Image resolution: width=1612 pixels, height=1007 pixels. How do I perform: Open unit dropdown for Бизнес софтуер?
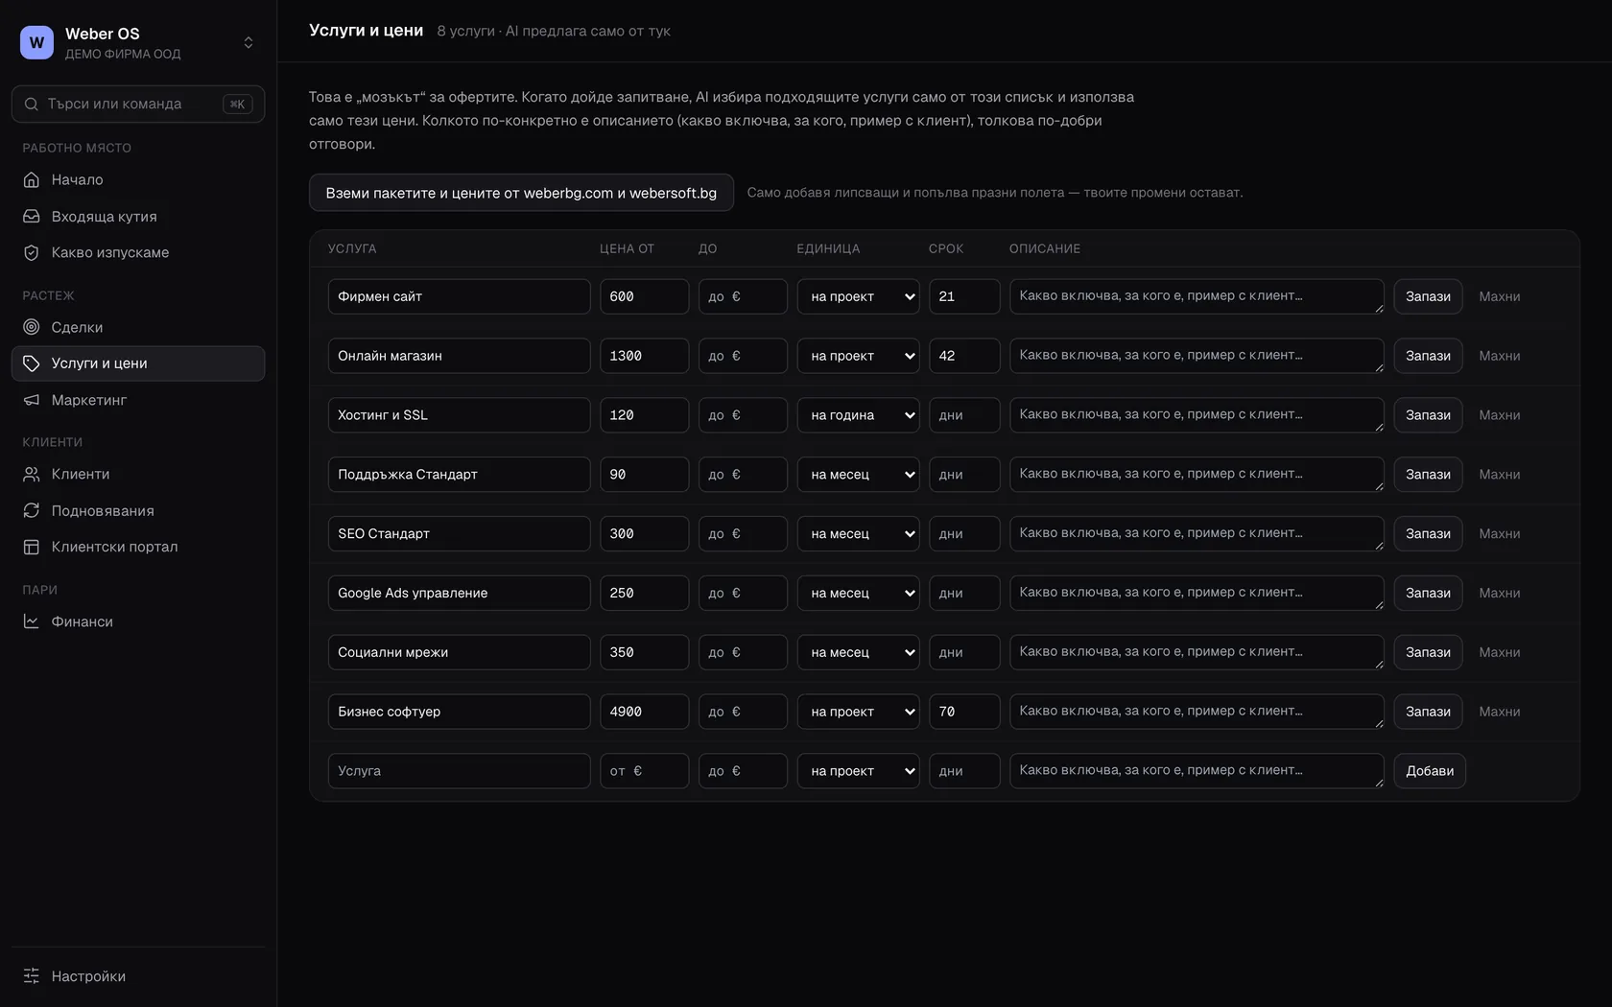(x=858, y=712)
